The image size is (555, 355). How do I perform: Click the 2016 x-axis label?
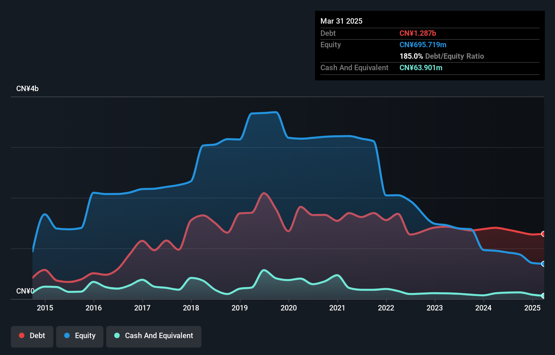tap(94, 308)
